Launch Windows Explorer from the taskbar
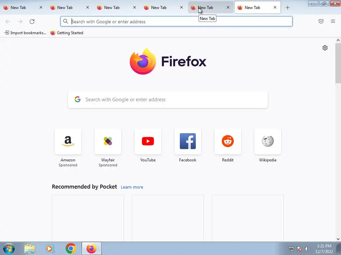Screen dimensions: 341x255 coord(30,248)
